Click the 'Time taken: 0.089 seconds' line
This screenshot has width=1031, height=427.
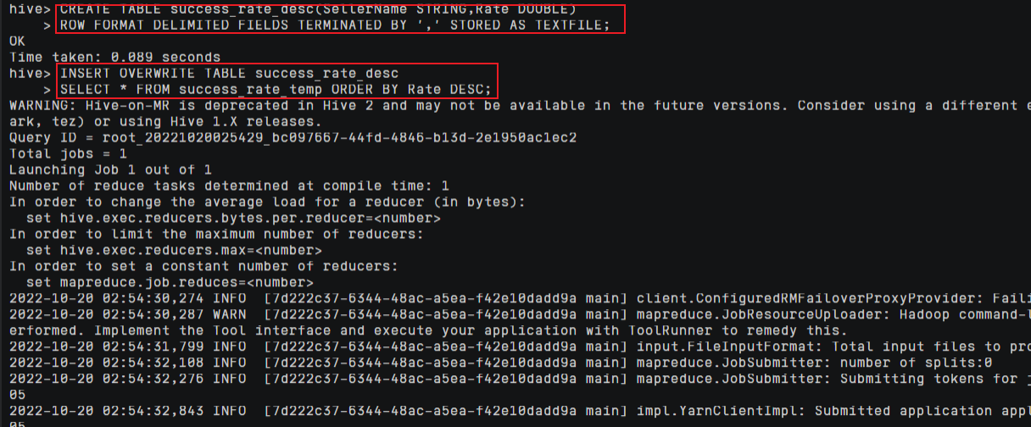[114, 57]
